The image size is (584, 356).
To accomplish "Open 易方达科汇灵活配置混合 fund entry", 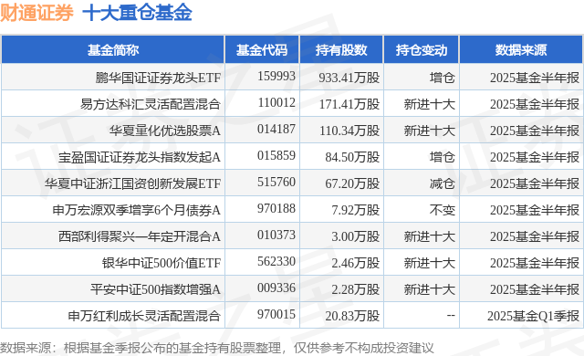I will click(151, 104).
